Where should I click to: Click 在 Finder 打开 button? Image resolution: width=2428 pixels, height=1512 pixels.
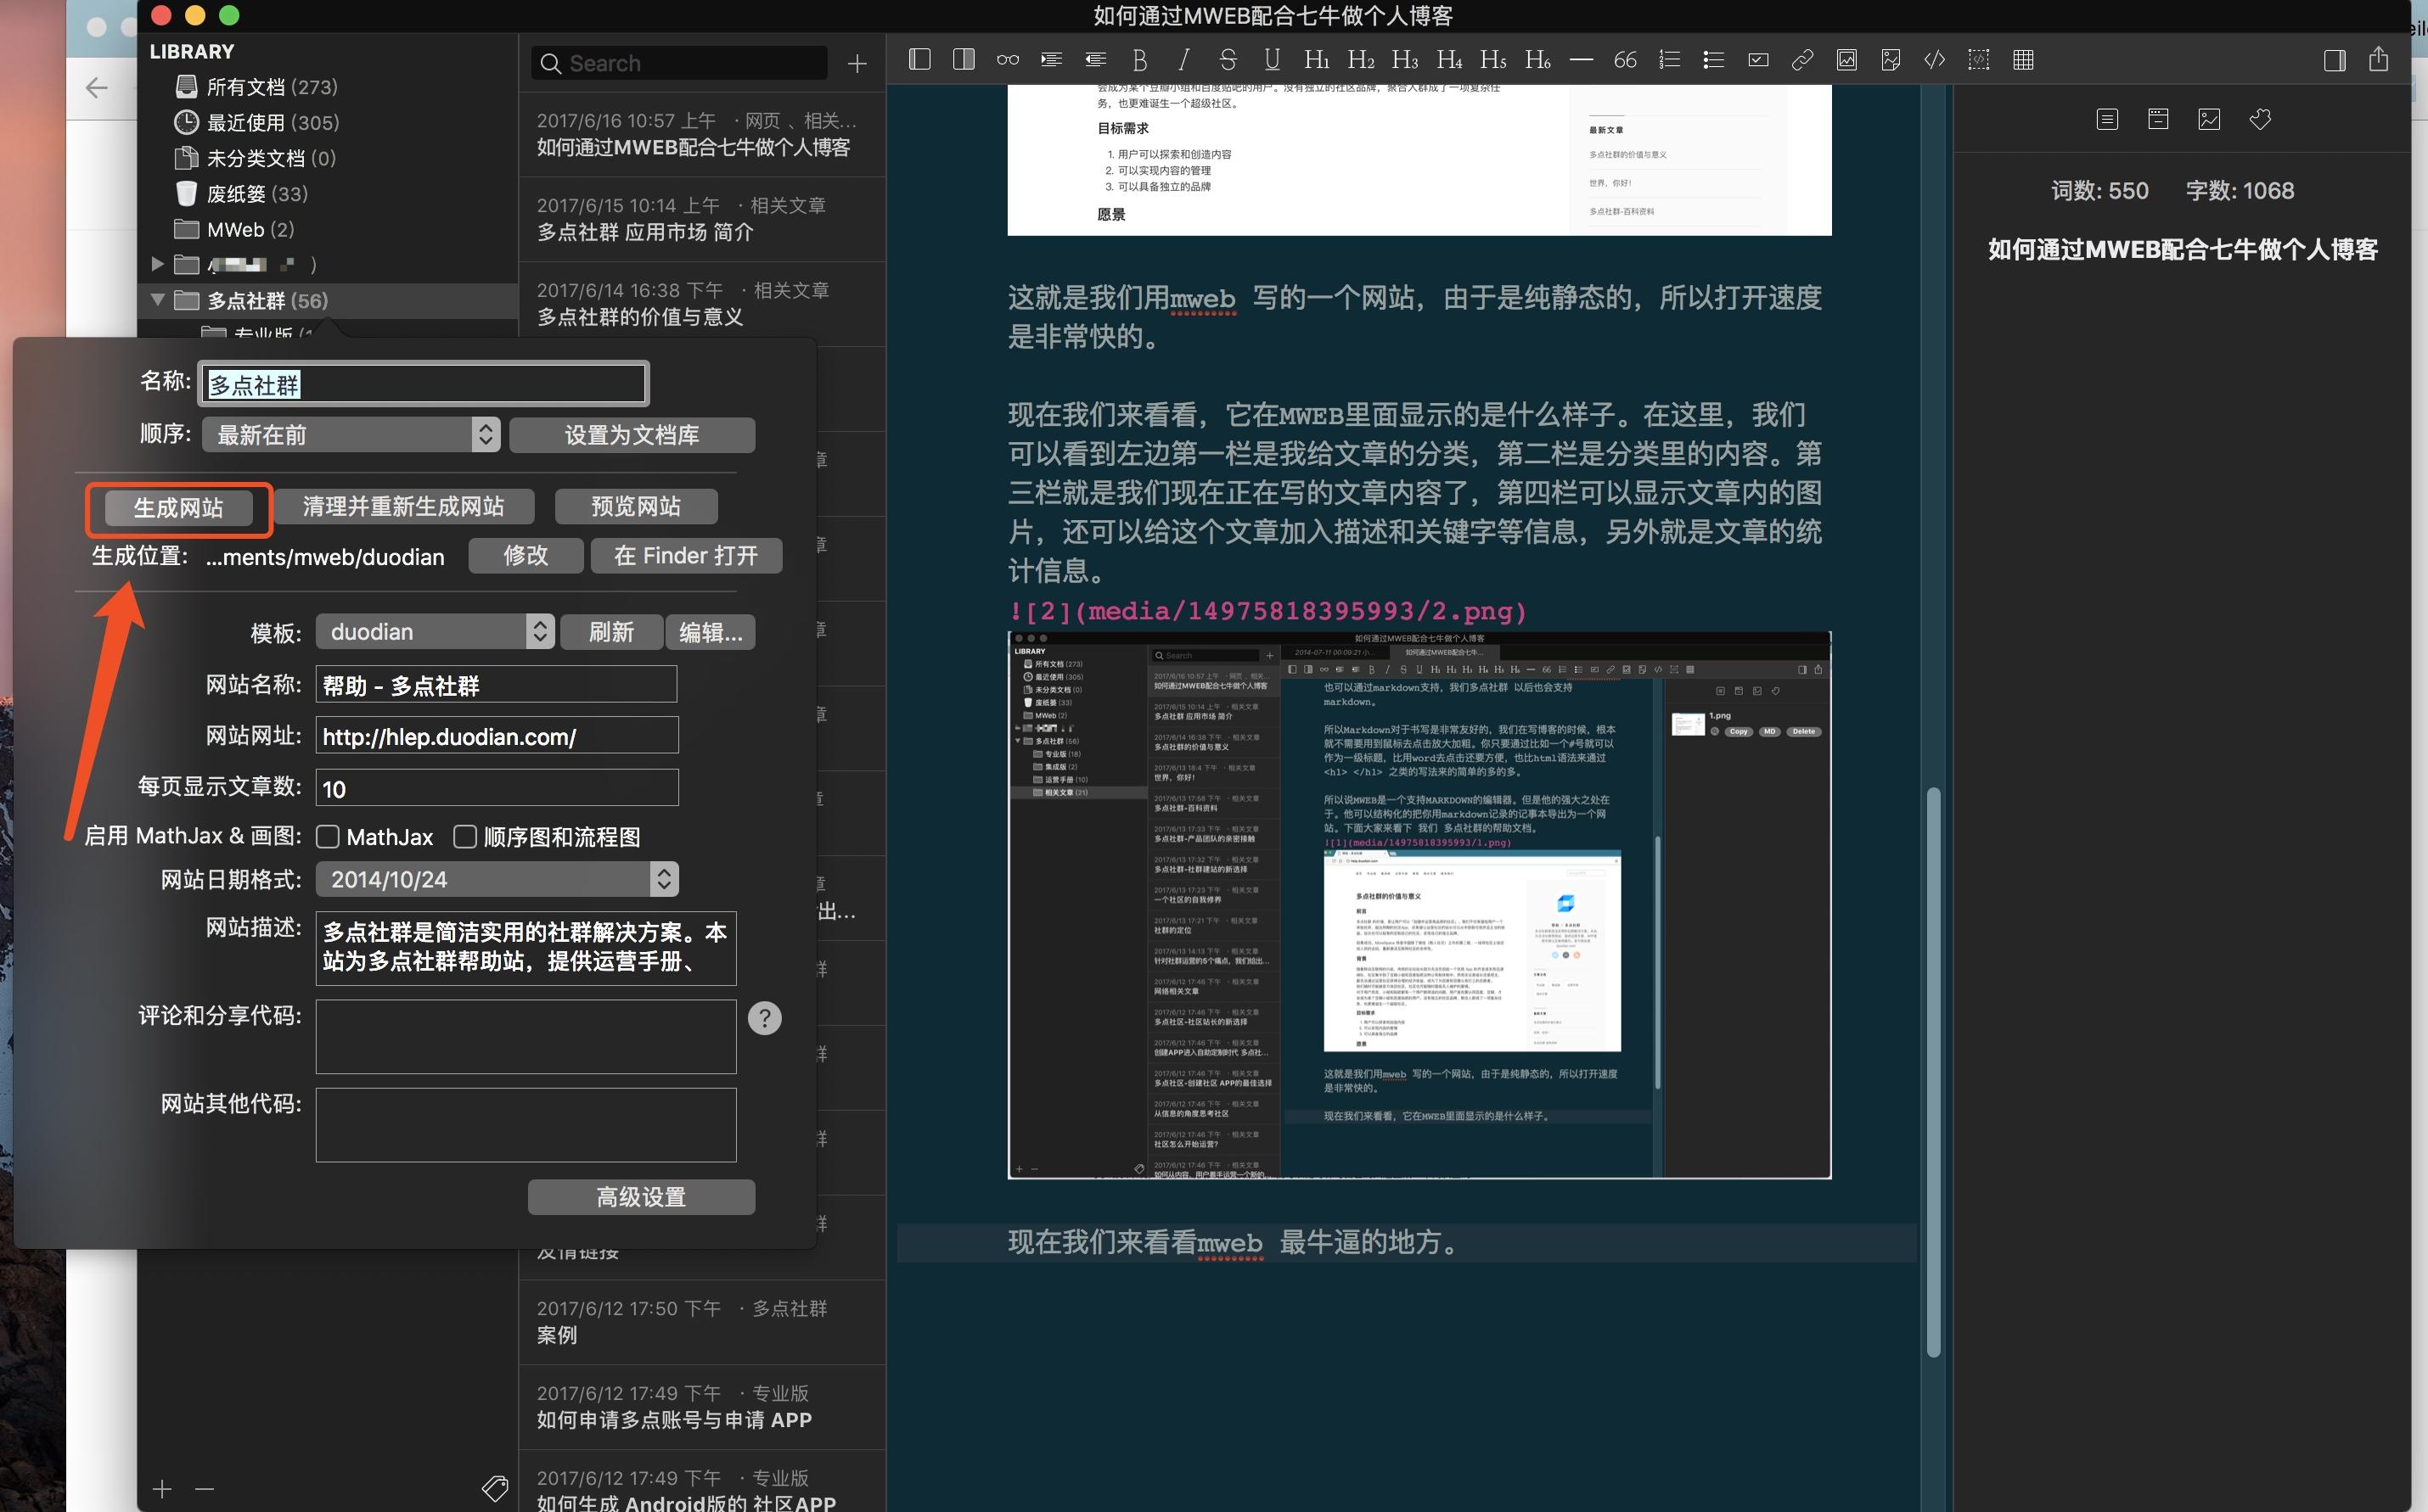point(685,555)
